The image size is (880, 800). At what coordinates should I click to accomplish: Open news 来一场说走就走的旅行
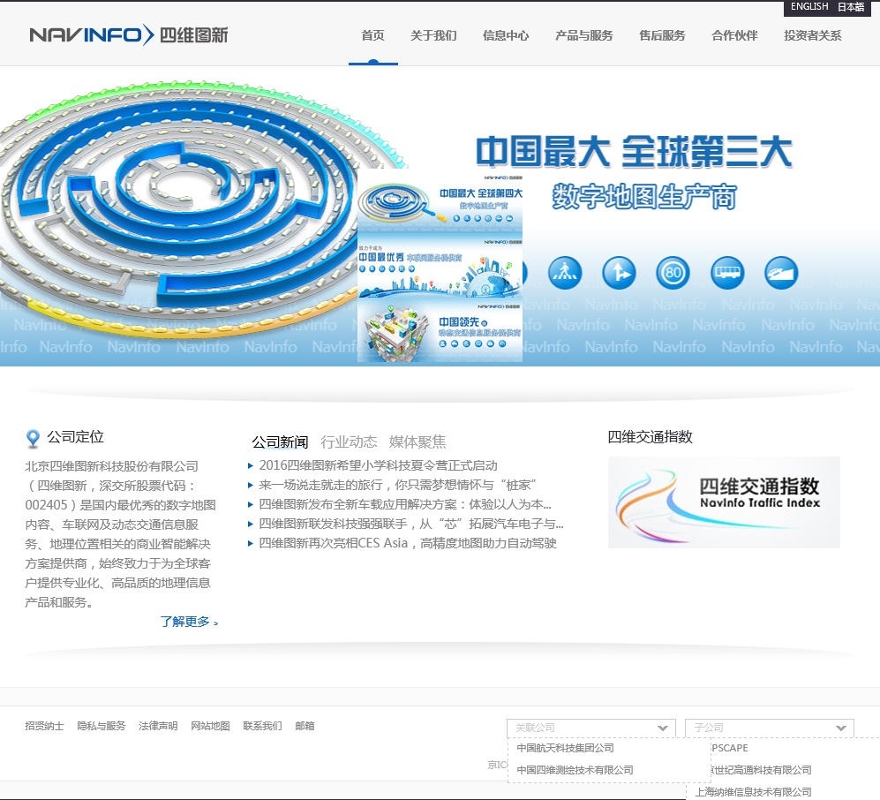(x=398, y=485)
